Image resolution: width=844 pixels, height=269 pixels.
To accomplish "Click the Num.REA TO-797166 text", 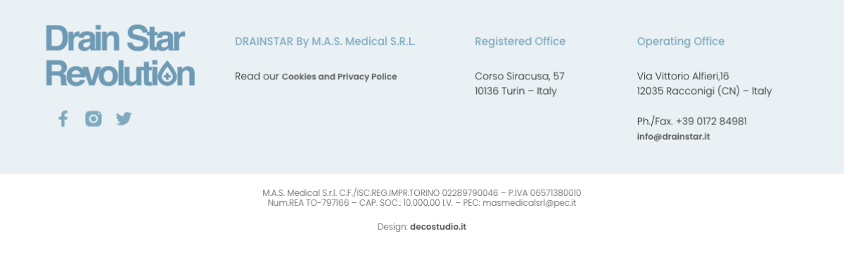I will click(x=308, y=203).
